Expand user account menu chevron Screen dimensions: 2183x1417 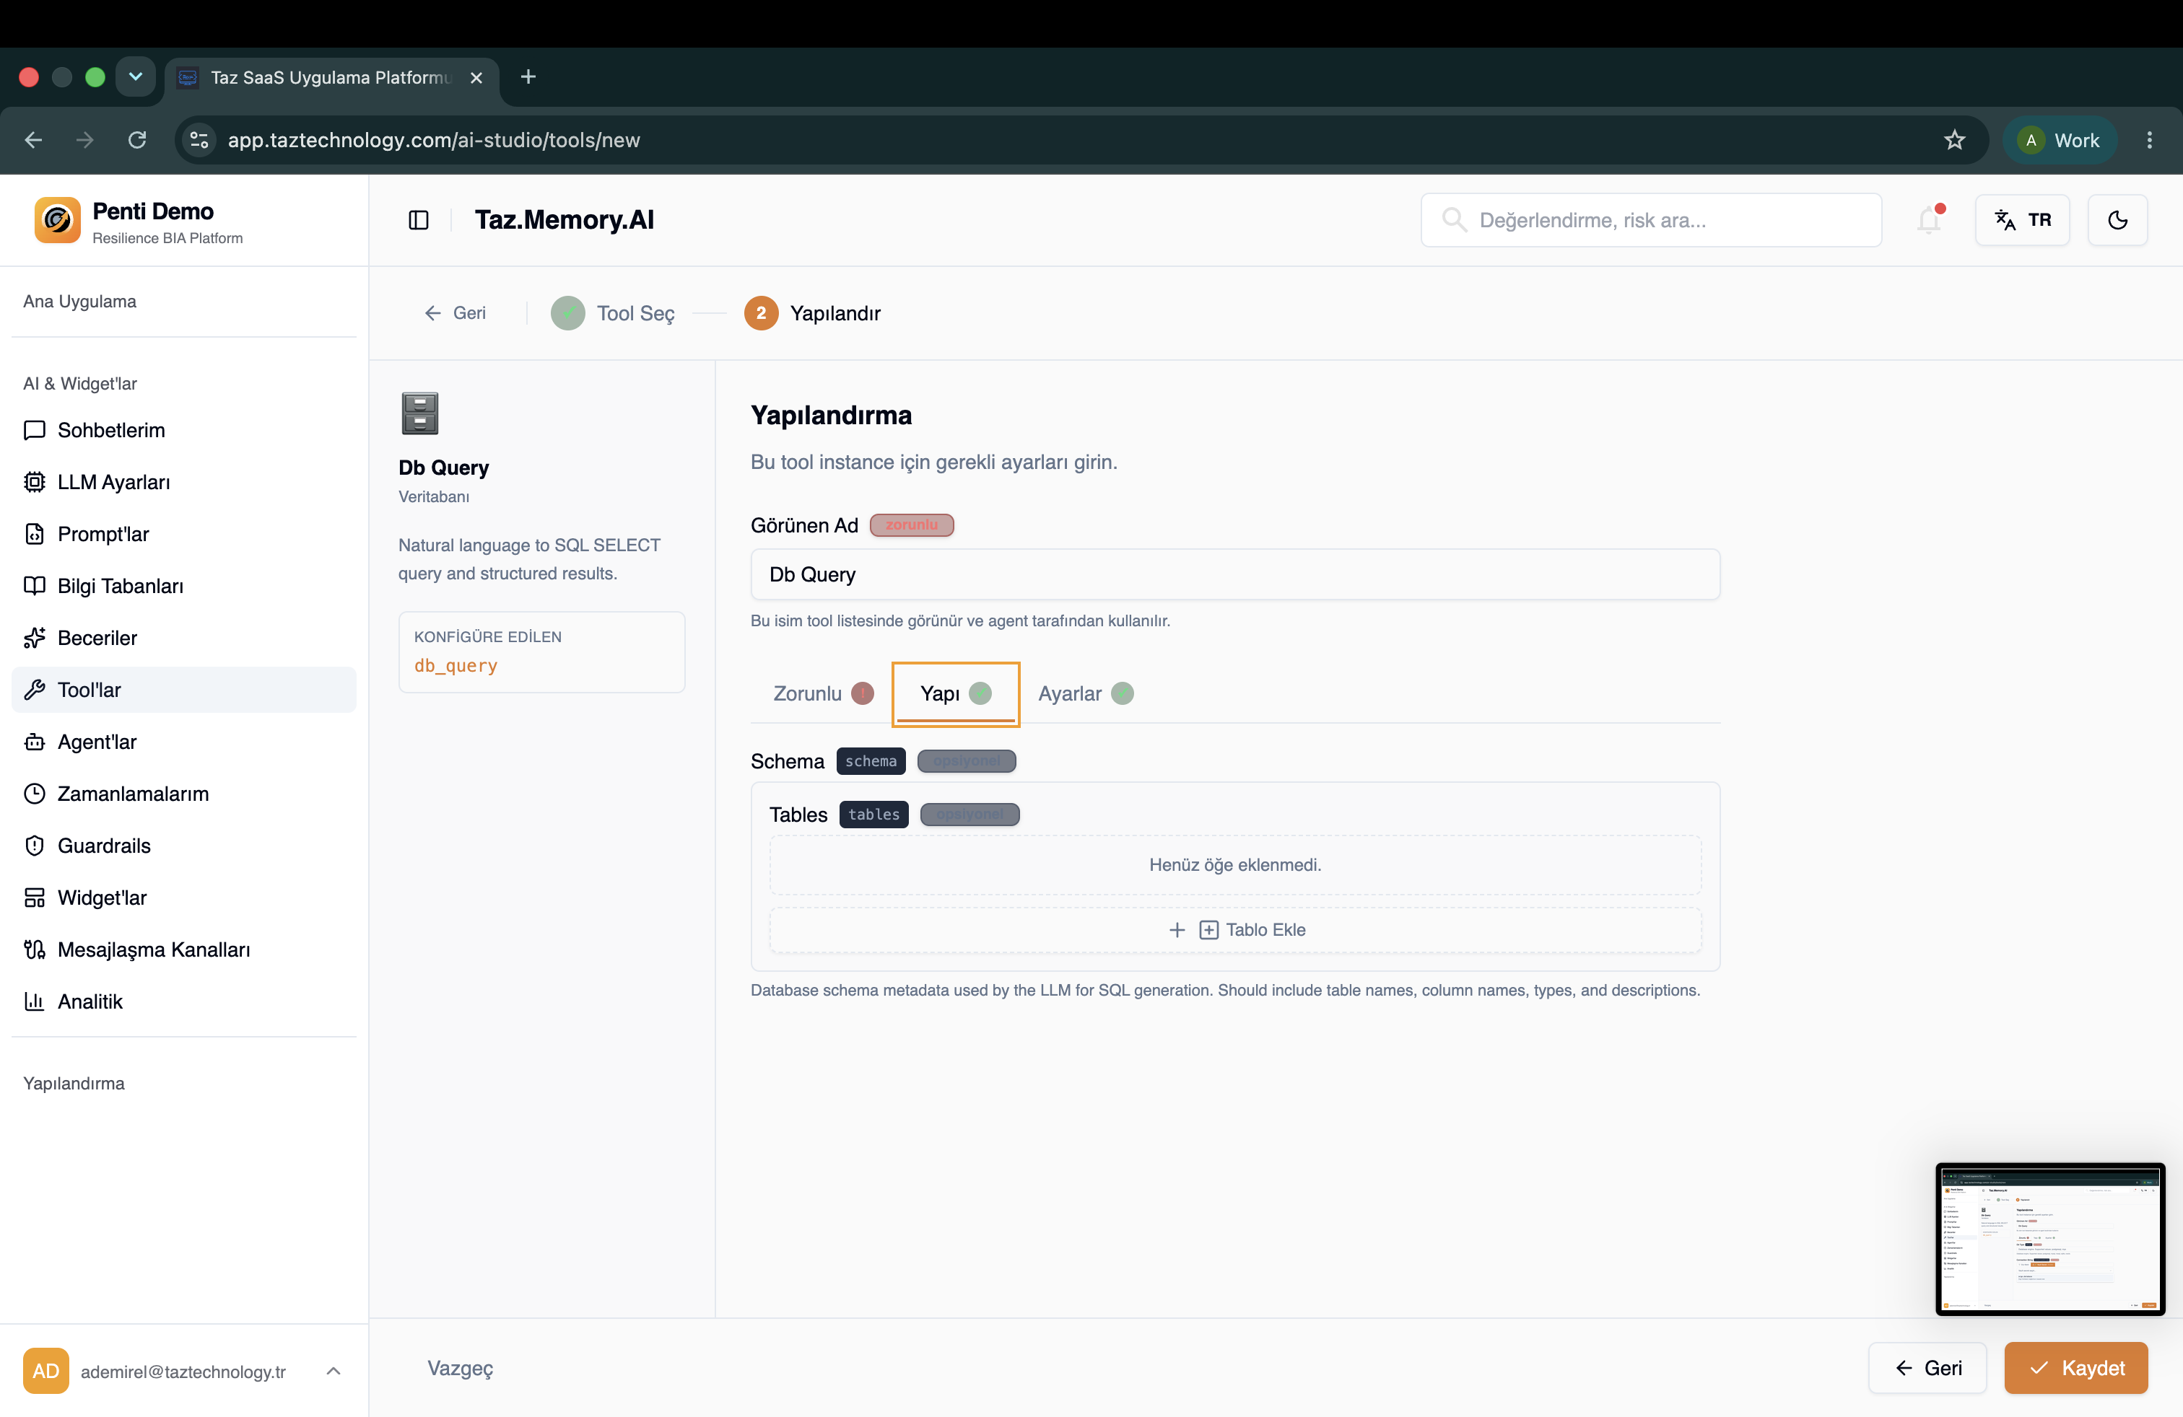pyautogui.click(x=334, y=1371)
